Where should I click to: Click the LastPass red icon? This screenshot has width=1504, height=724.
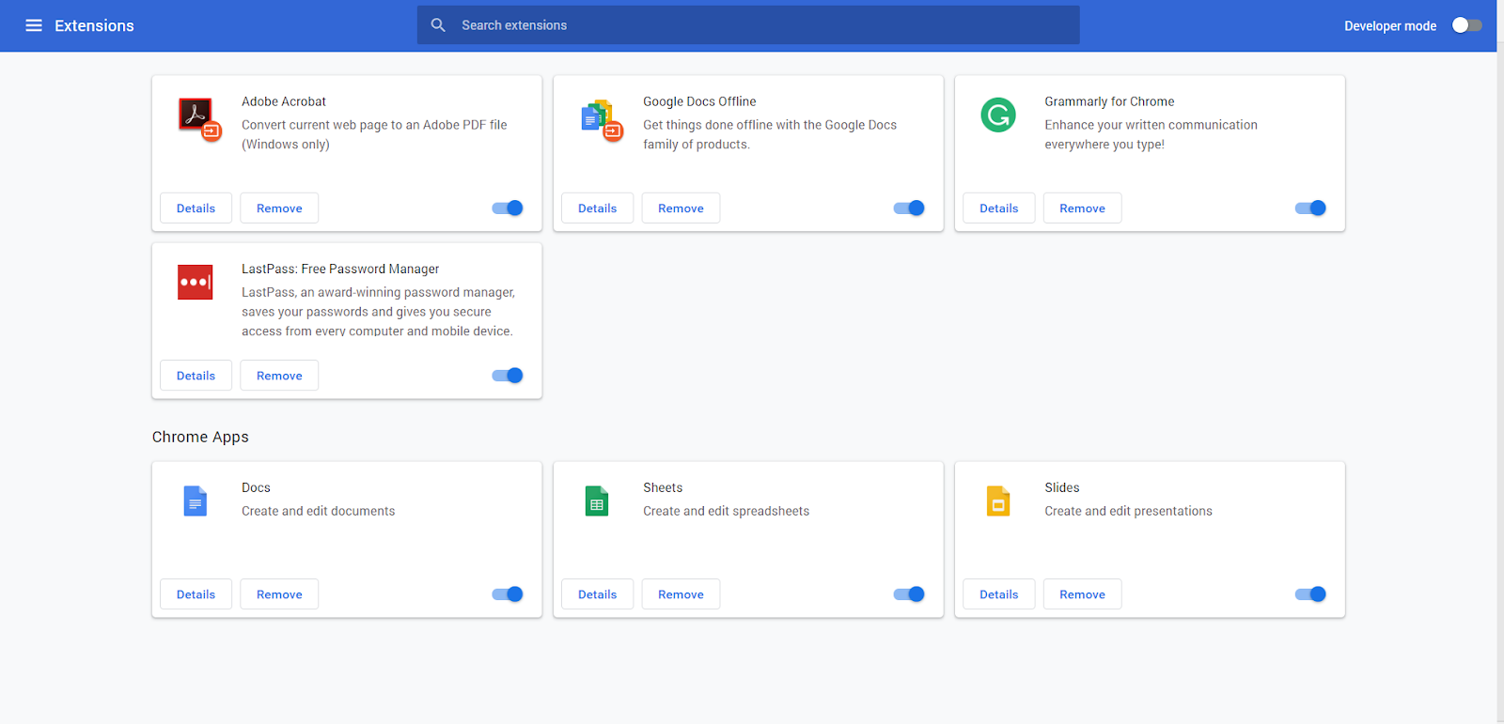[196, 282]
